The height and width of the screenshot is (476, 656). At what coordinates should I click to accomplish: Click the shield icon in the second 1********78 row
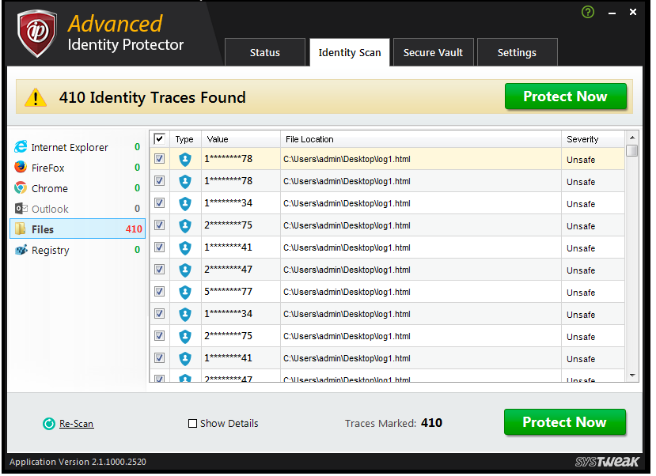pos(185,181)
